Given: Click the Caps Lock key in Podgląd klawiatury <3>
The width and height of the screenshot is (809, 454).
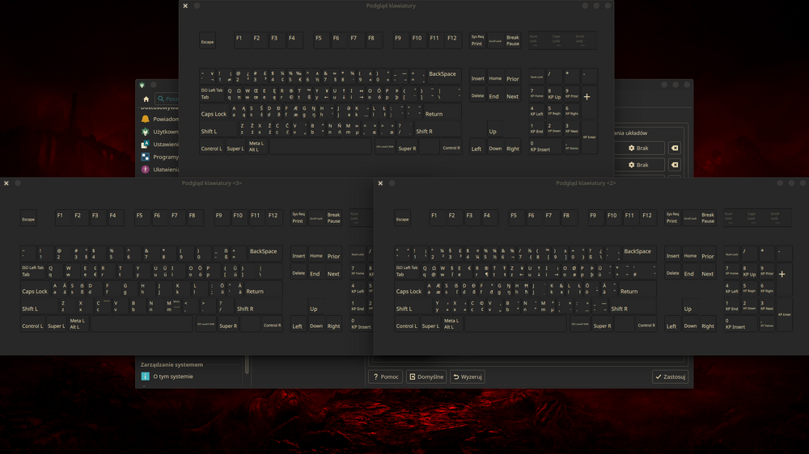Looking at the screenshot, I should (x=35, y=292).
